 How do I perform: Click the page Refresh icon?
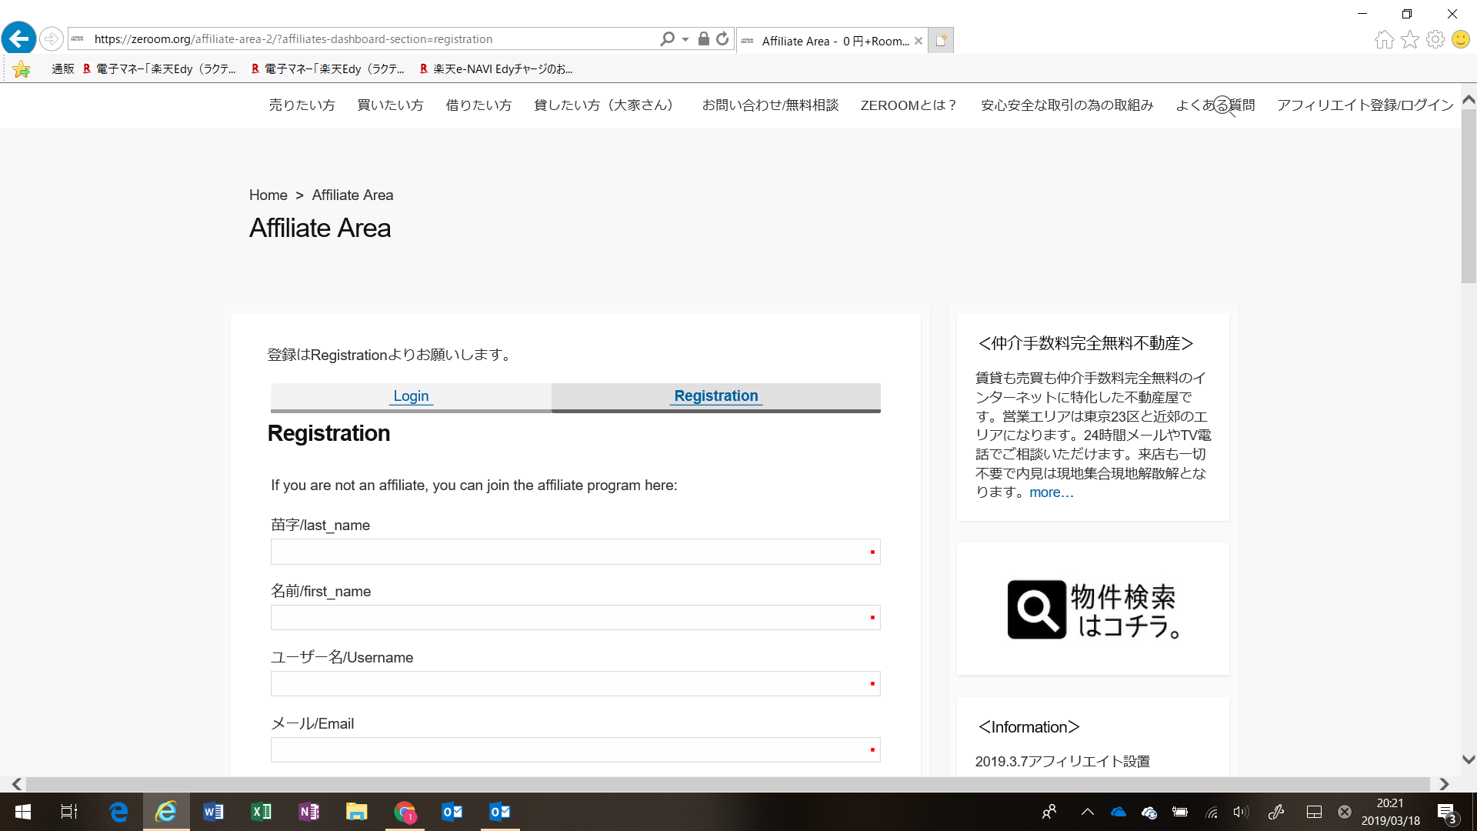pyautogui.click(x=722, y=38)
